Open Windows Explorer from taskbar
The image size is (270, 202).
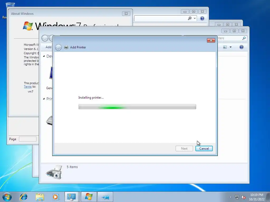[40, 197]
